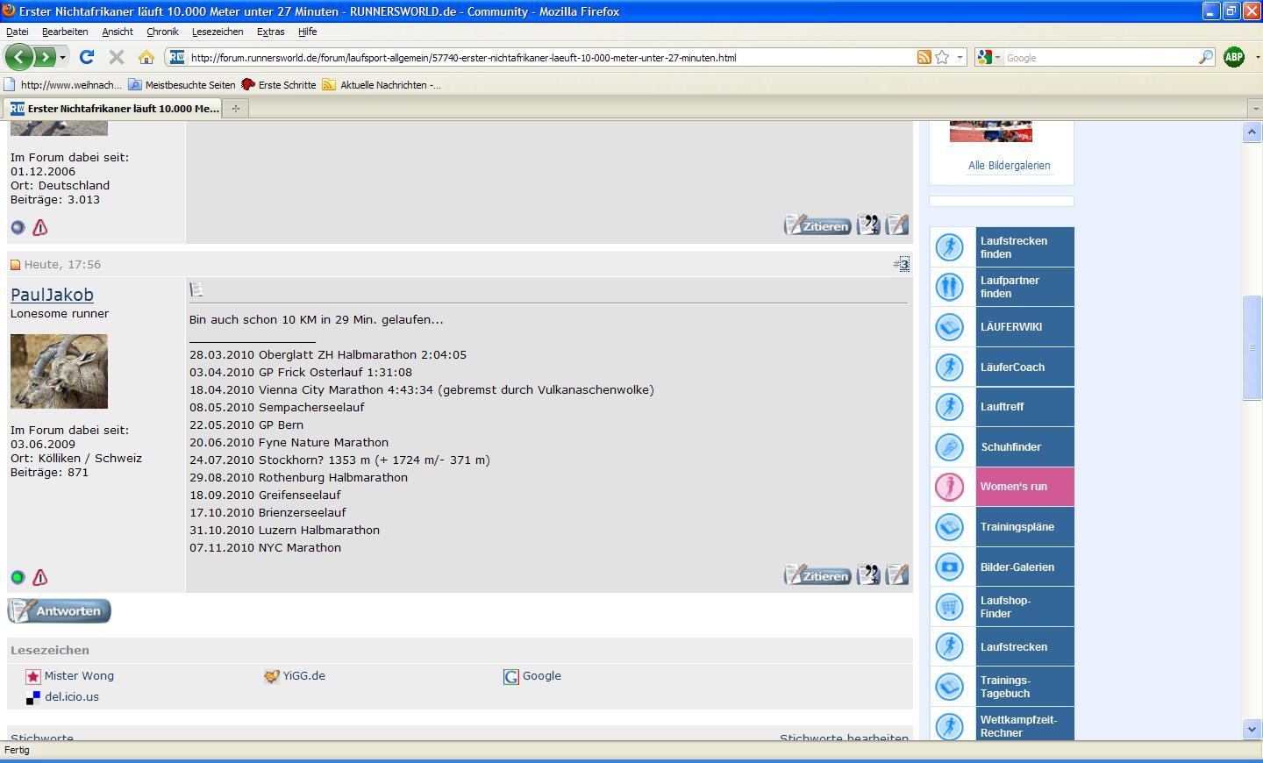This screenshot has height=763, width=1263.
Task: Open PaulJakob's profile link
Action: [x=52, y=295]
